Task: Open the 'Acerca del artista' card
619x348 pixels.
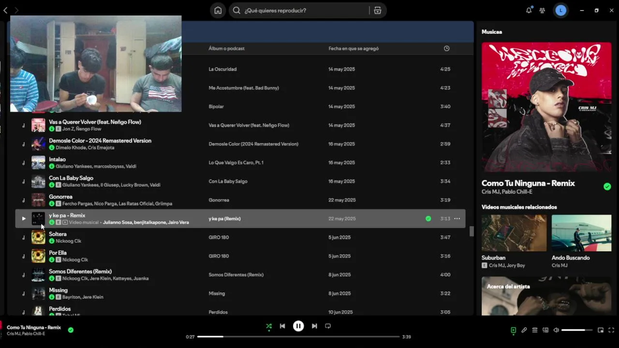Action: tap(546, 296)
